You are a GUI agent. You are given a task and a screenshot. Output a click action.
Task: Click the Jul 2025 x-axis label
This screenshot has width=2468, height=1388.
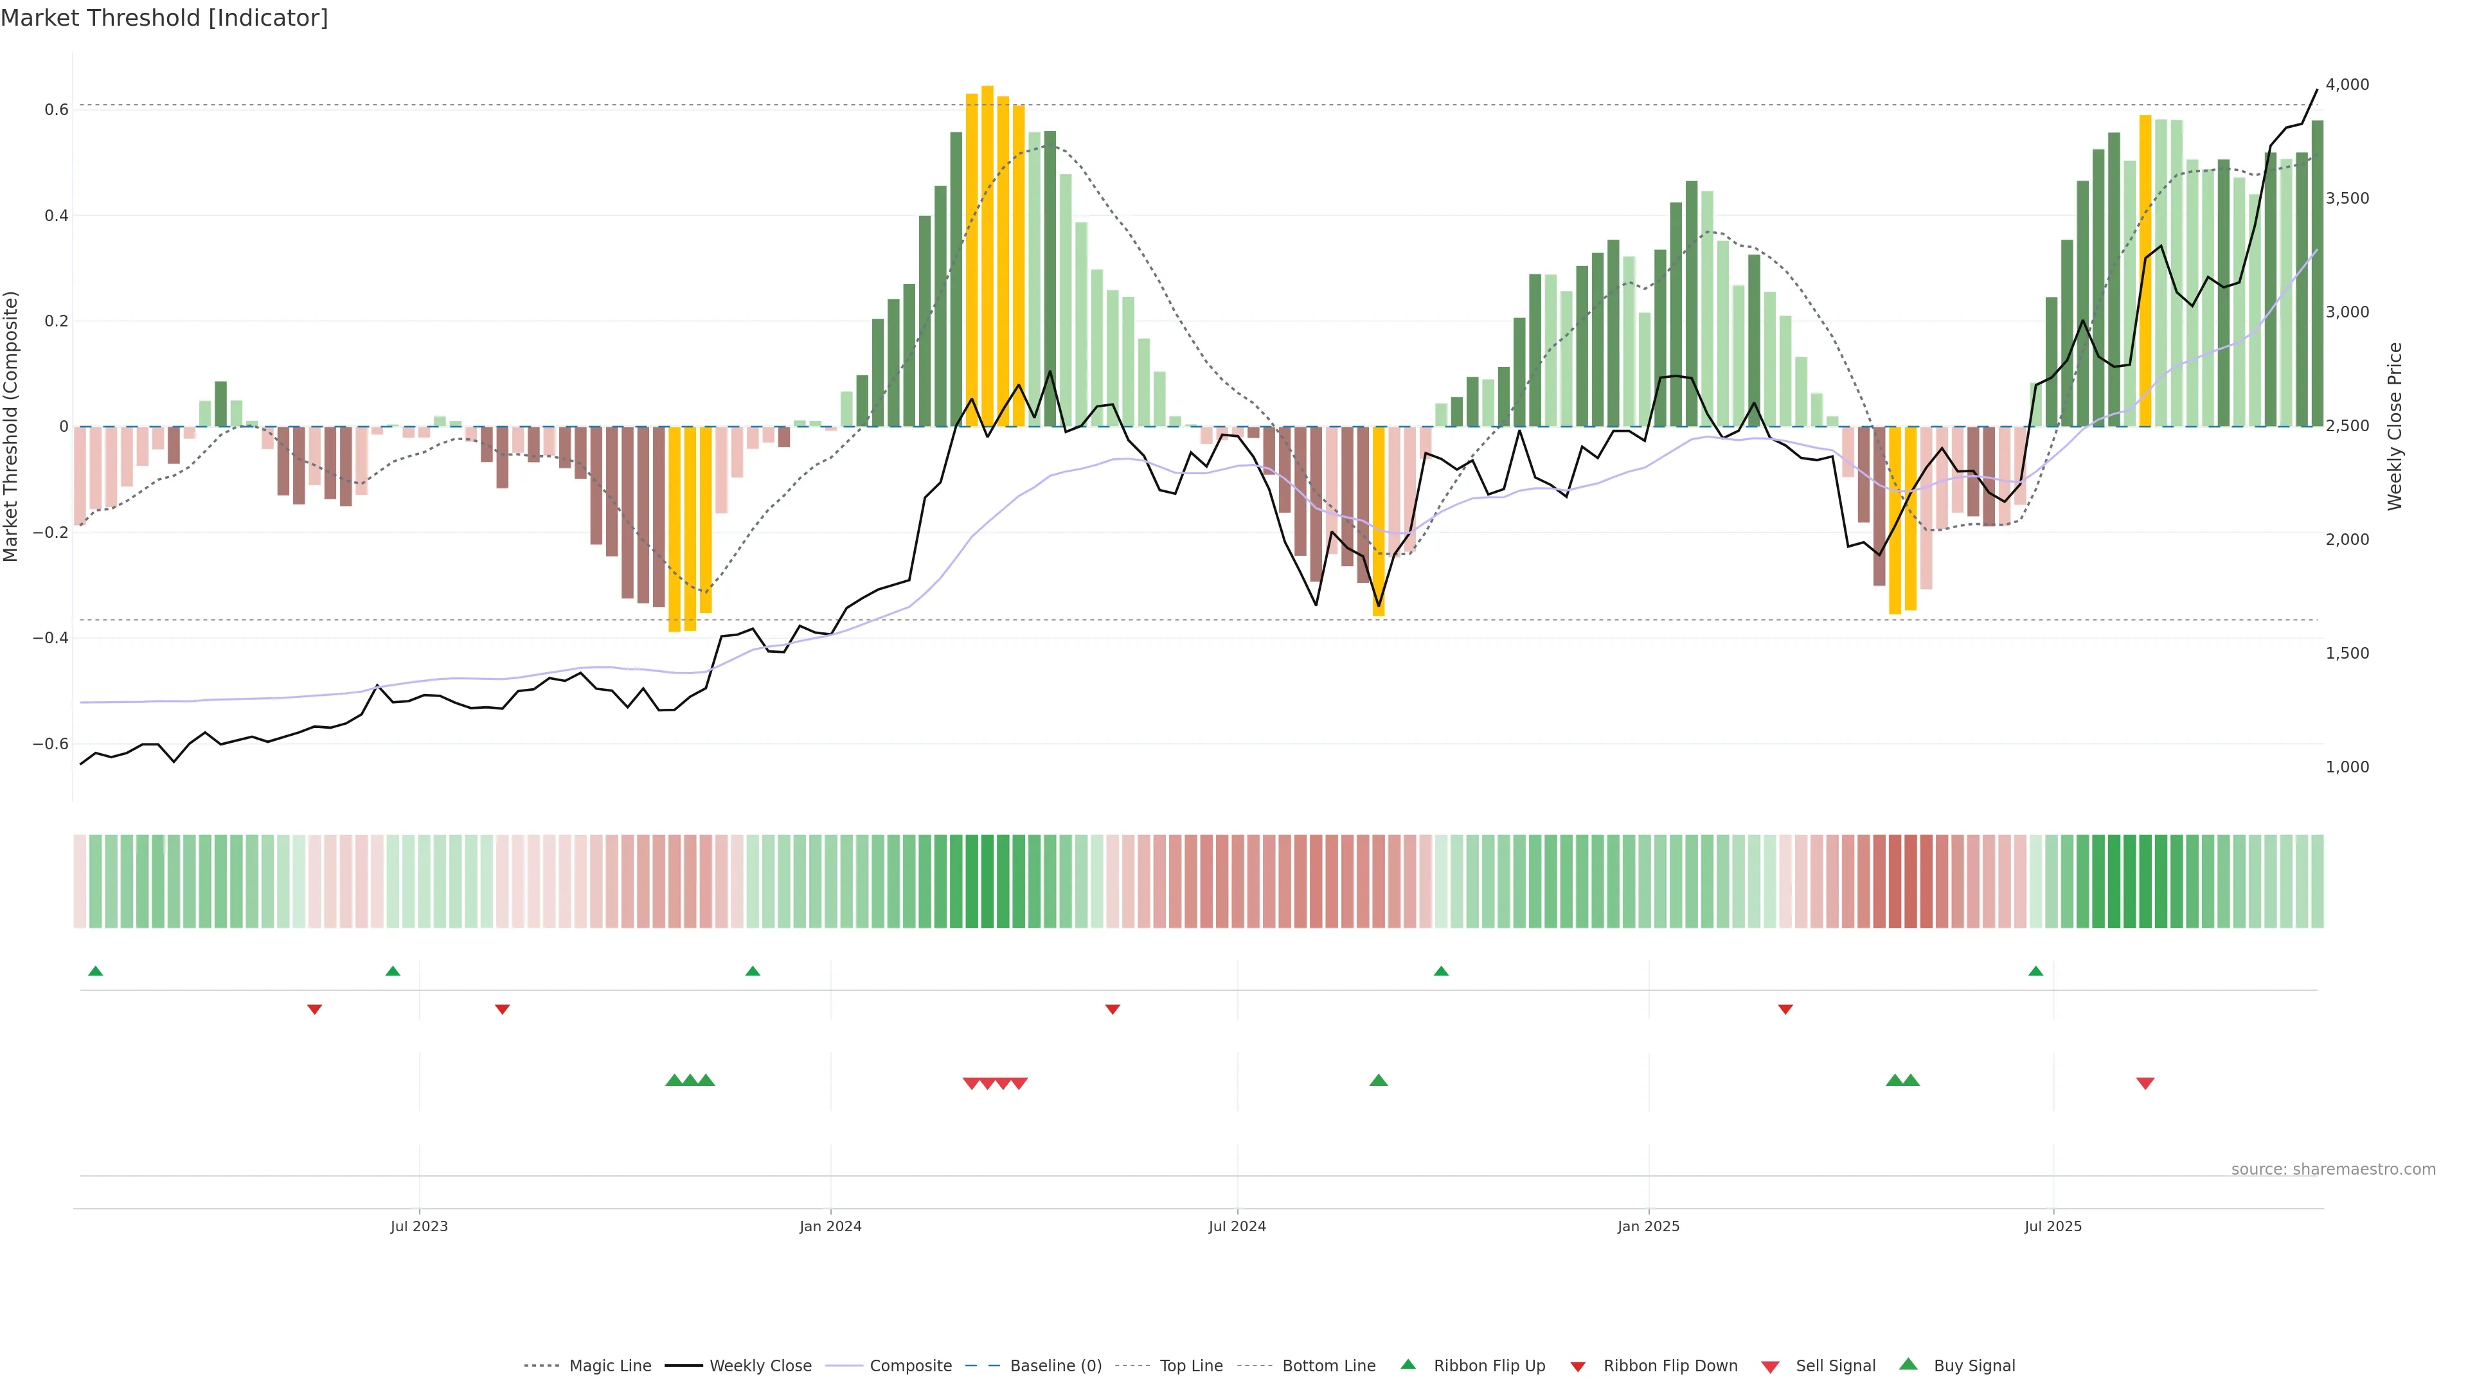(2053, 1226)
